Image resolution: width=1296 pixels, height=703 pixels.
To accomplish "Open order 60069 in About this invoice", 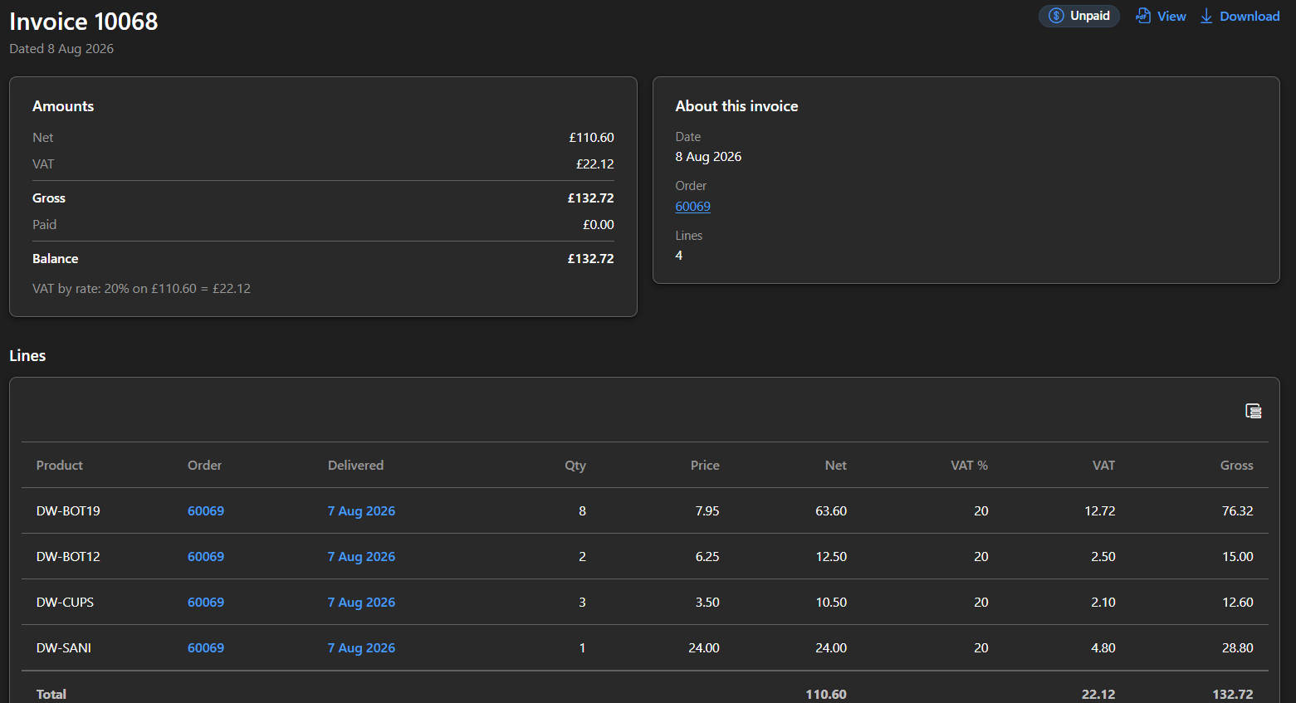I will tap(692, 206).
